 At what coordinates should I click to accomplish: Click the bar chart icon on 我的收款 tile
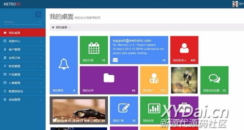[154, 108]
